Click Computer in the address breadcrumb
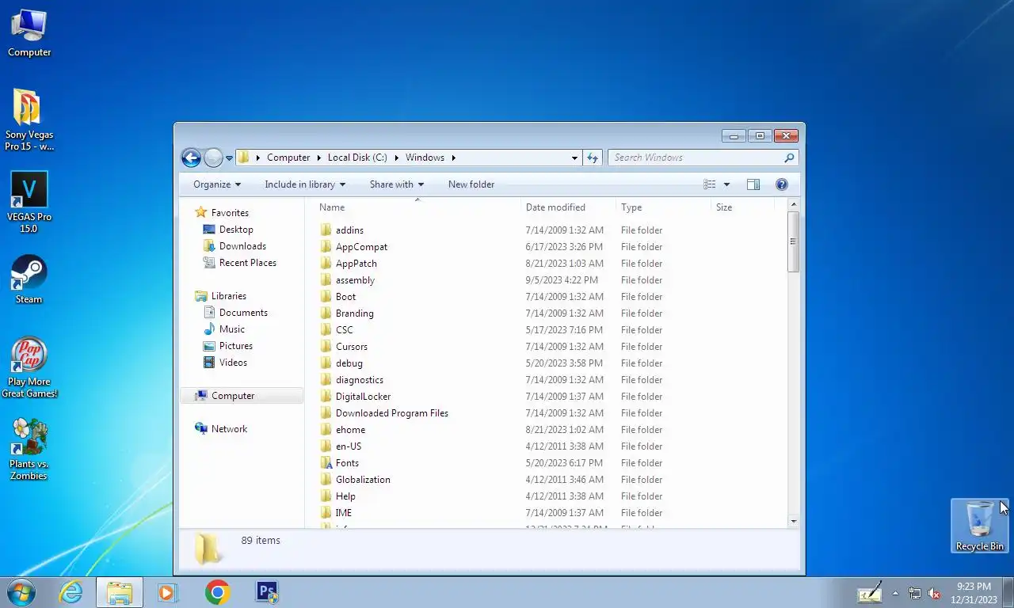1014x608 pixels. coord(288,158)
